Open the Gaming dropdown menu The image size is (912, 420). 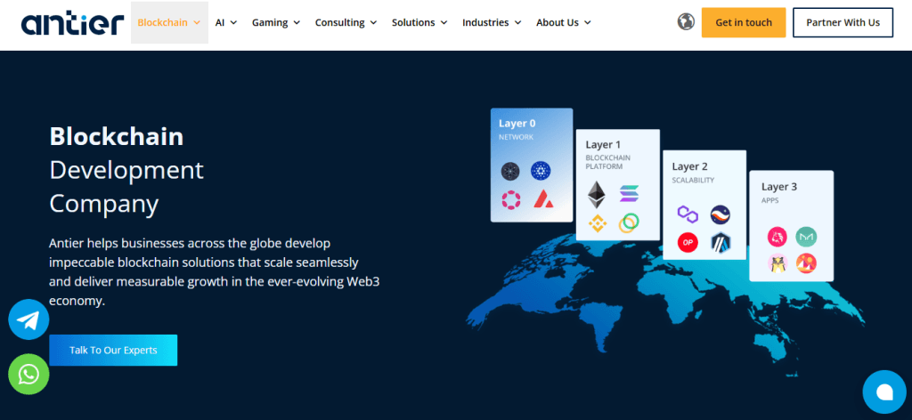pos(276,22)
